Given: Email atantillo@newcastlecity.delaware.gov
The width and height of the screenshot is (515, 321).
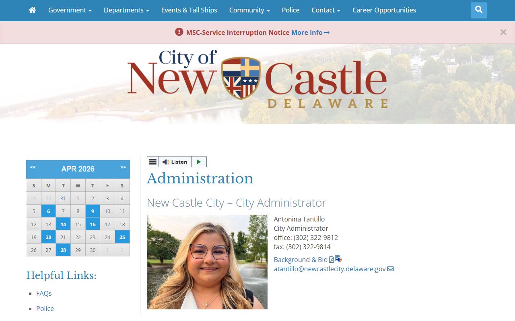Looking at the screenshot, I should (330, 269).
